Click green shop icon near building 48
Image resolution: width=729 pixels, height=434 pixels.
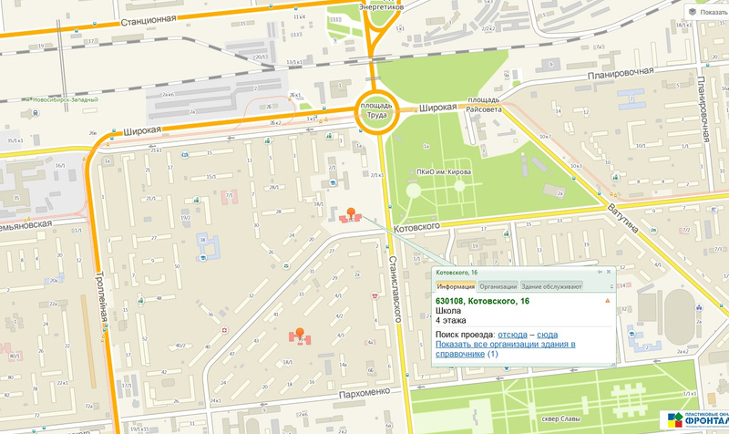(x=140, y=301)
